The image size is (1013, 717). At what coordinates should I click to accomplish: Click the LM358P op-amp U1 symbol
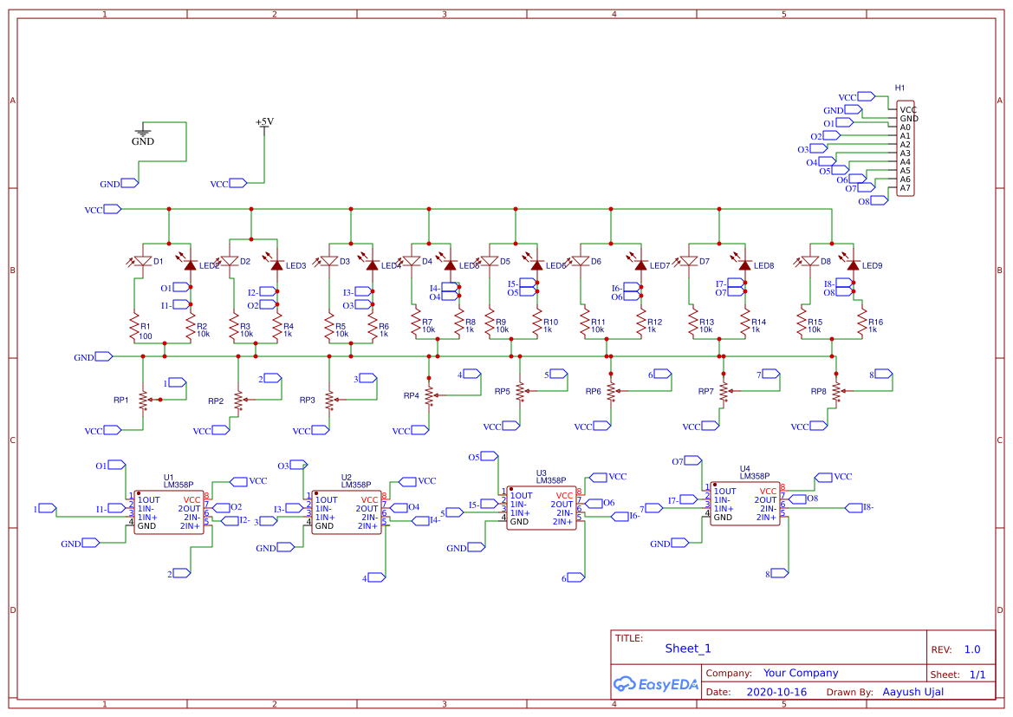click(169, 510)
